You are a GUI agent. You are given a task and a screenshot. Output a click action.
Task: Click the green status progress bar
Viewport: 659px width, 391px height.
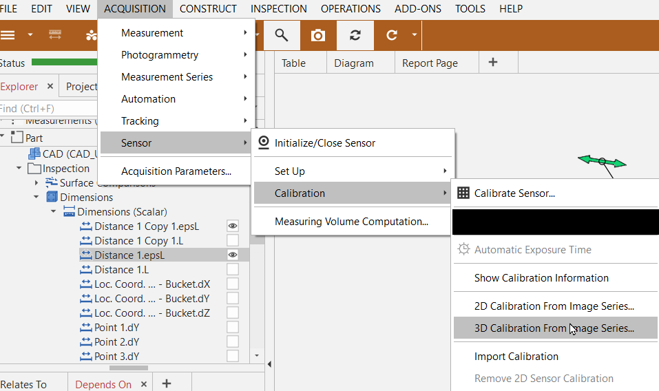[63, 63]
